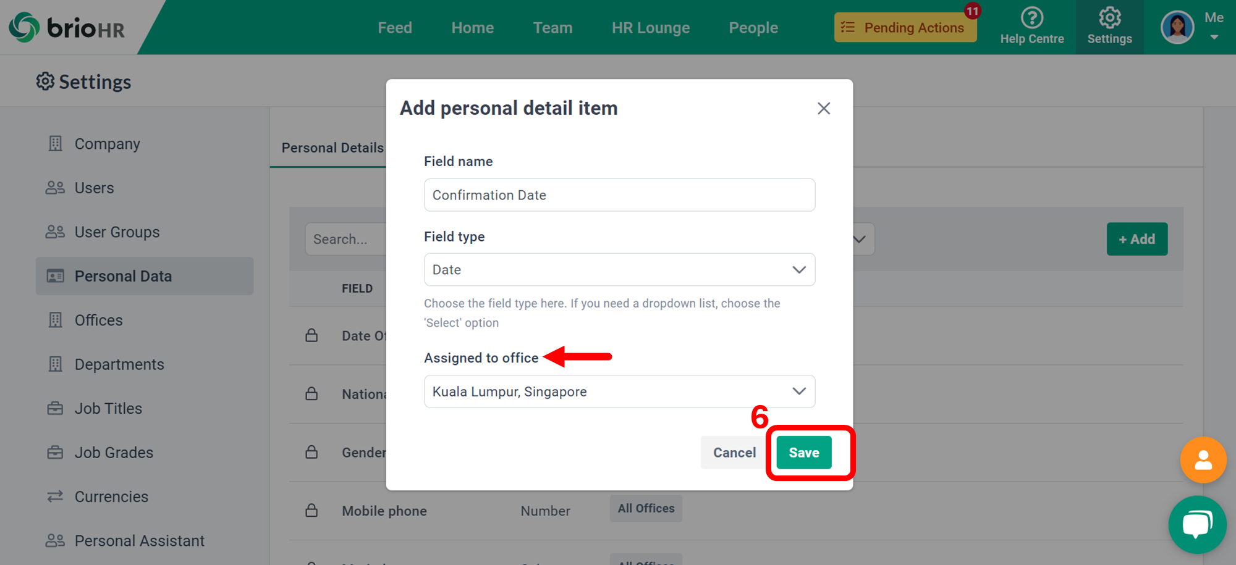Close the Add personal detail item dialog
This screenshot has height=565, width=1236.
[x=823, y=109]
